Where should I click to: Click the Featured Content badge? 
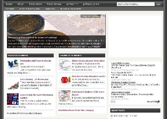(x=90, y=16)
